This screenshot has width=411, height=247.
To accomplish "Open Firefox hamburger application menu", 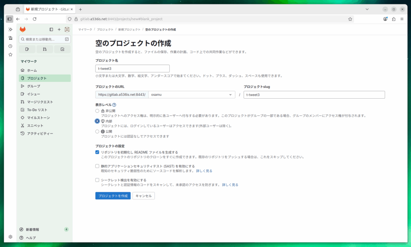I will coord(402,19).
